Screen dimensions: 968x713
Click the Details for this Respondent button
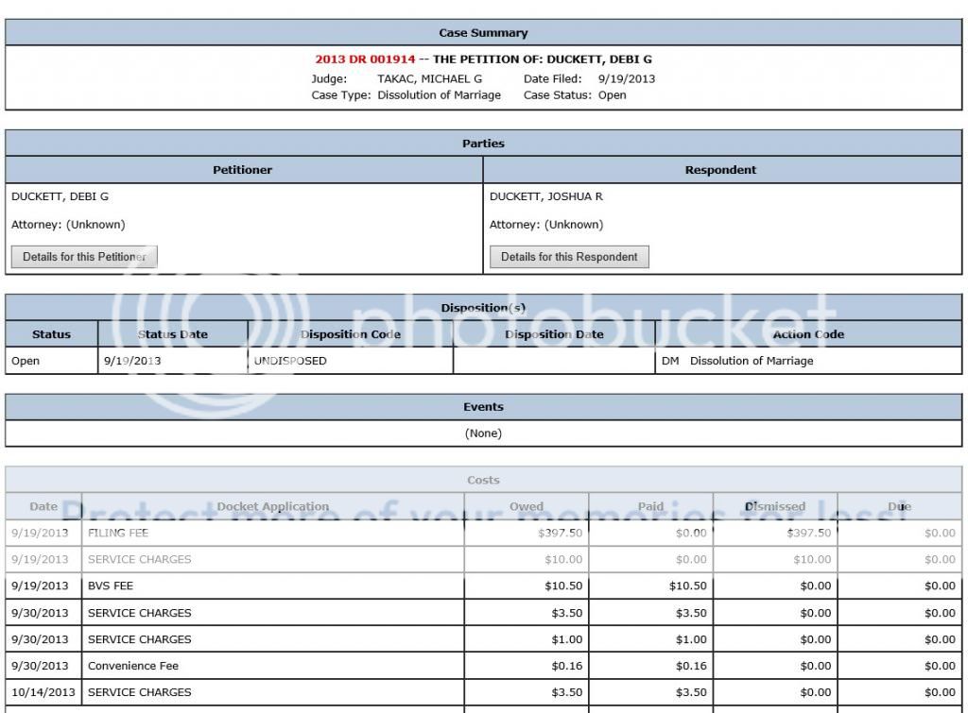569,257
